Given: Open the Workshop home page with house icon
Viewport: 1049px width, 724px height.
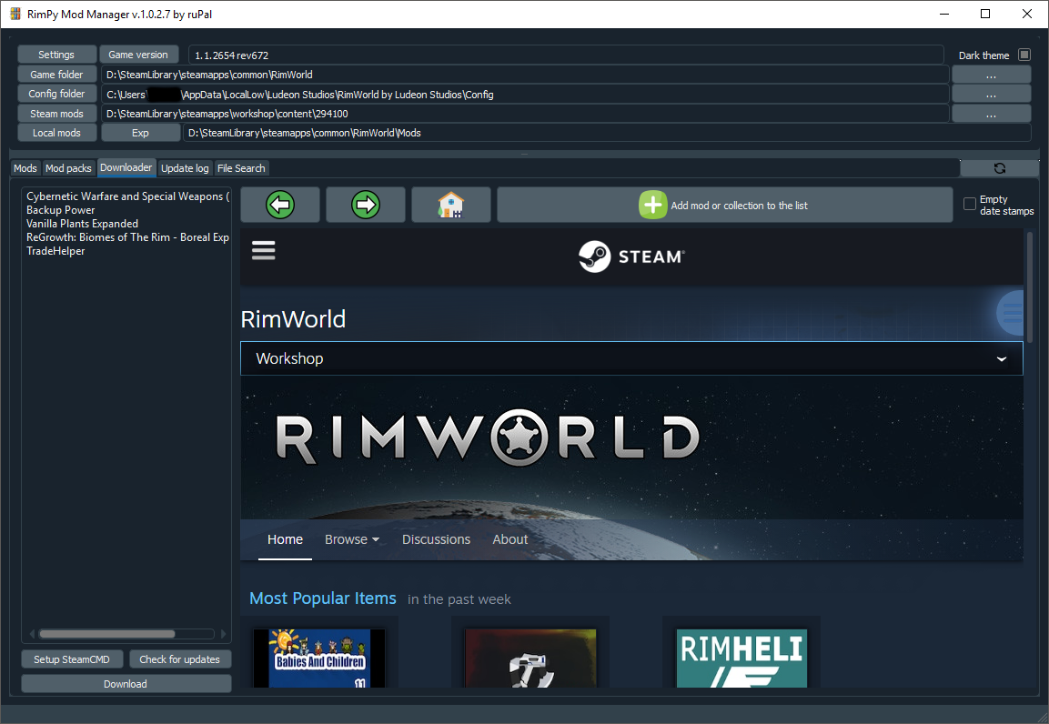Looking at the screenshot, I should [x=451, y=205].
